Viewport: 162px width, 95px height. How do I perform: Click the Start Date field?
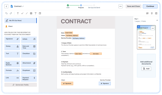[78, 54]
